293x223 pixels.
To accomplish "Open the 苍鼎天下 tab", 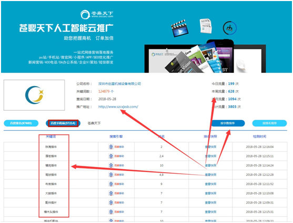I will click(94, 123).
